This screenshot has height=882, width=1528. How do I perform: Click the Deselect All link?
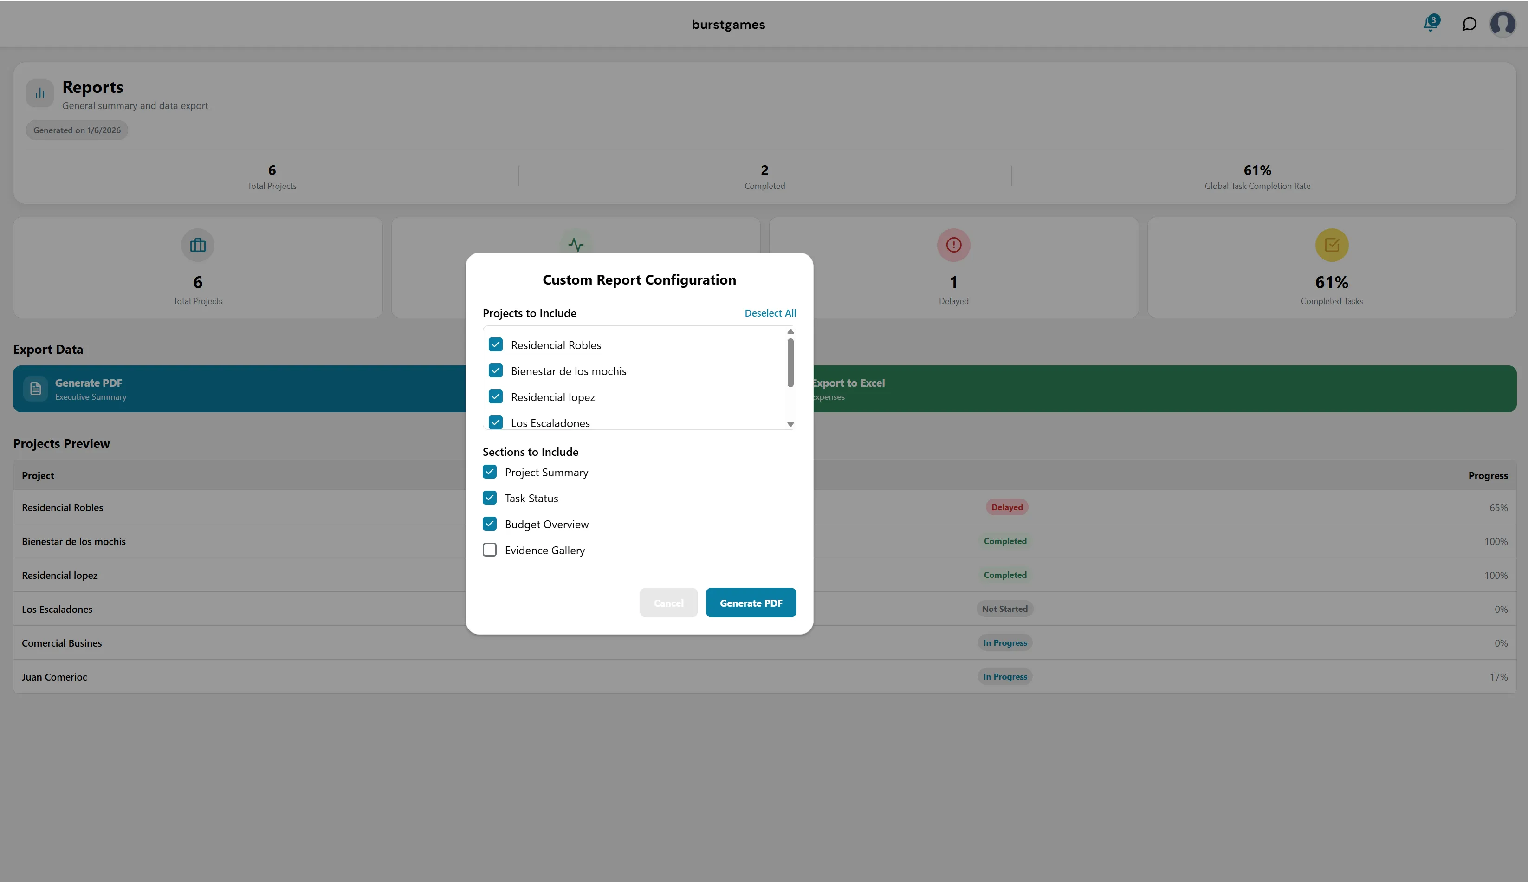(x=770, y=313)
